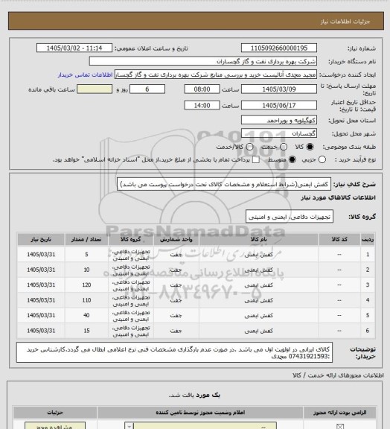Click the نام کالا column header
Screen dimensions: 390x429
click(259, 239)
